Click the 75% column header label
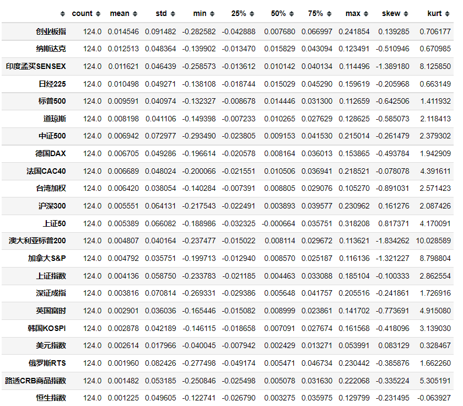 [316, 14]
